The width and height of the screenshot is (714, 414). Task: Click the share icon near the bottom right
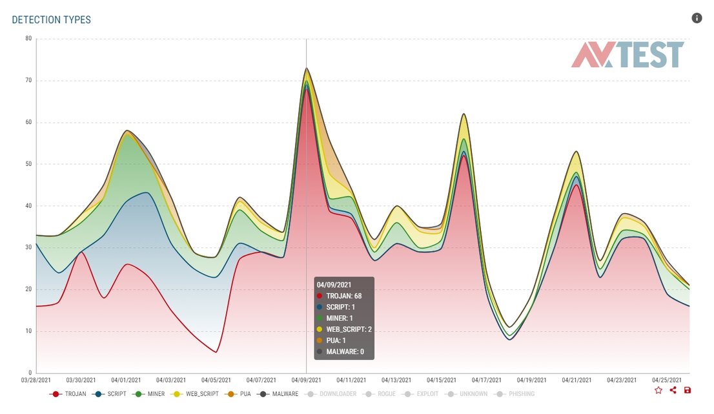point(673,390)
